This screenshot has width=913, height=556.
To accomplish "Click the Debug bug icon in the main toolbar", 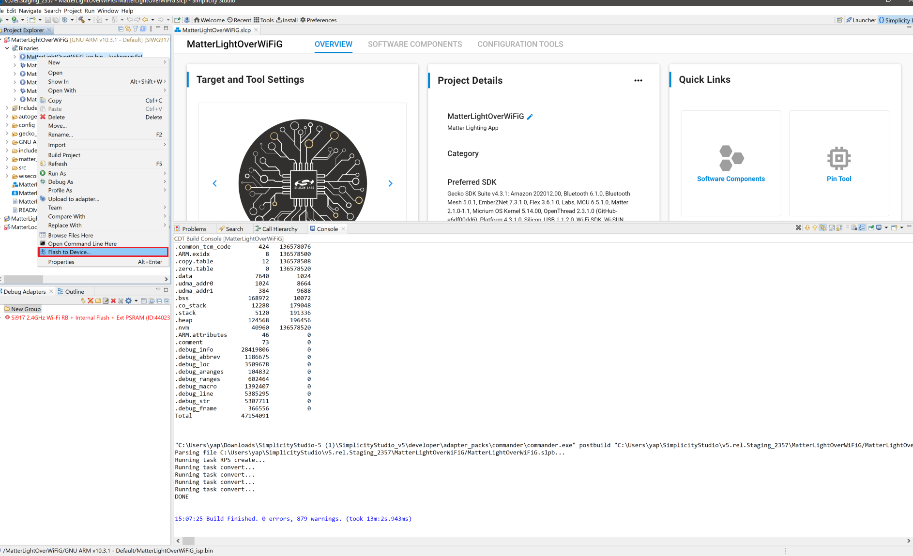I will [1, 20].
